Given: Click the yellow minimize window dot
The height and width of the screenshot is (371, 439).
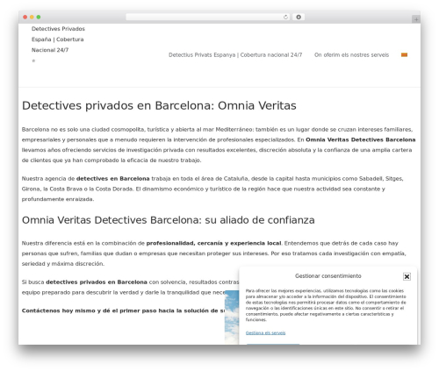Looking at the screenshot, I should click(x=32, y=18).
